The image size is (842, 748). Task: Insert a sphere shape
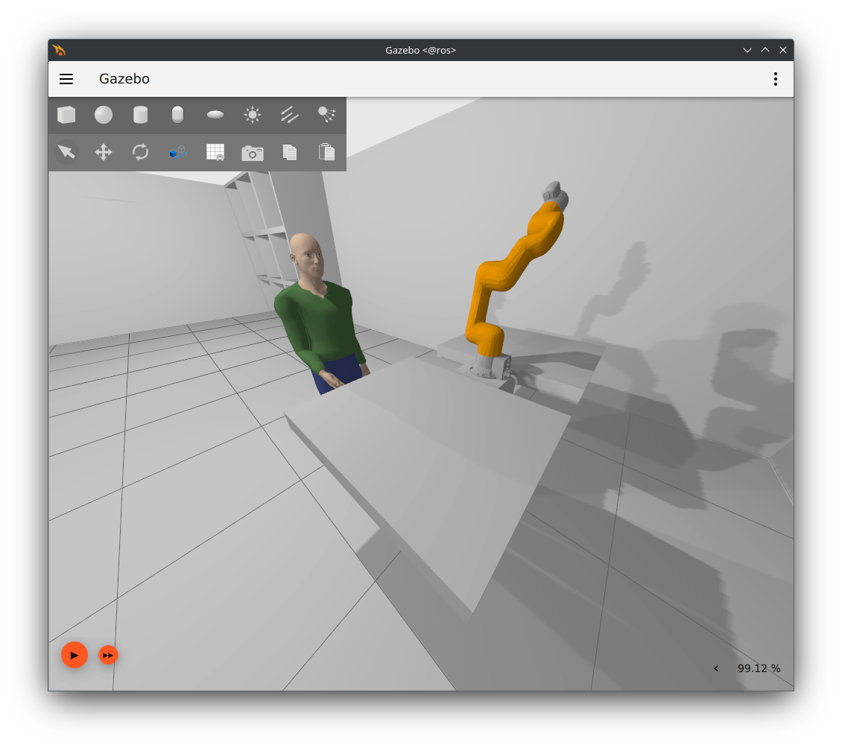pyautogui.click(x=104, y=115)
